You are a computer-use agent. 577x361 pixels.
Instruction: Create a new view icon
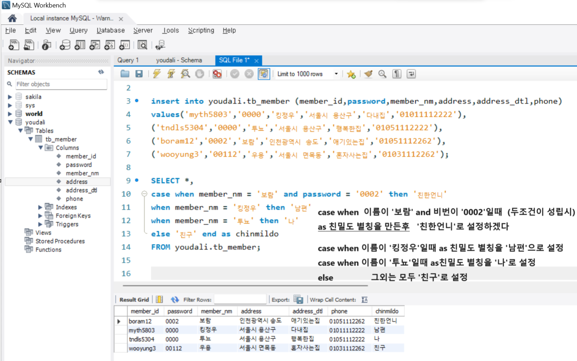[x=95, y=45]
